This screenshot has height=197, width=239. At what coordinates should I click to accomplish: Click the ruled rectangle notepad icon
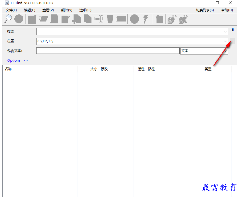pos(121,19)
